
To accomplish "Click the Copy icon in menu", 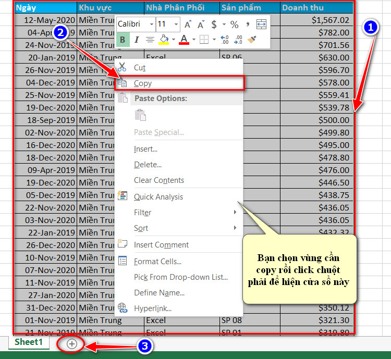I will point(122,83).
